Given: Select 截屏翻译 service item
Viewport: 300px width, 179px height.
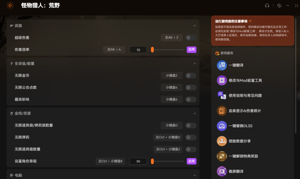Looking at the screenshot, I should tap(236, 171).
